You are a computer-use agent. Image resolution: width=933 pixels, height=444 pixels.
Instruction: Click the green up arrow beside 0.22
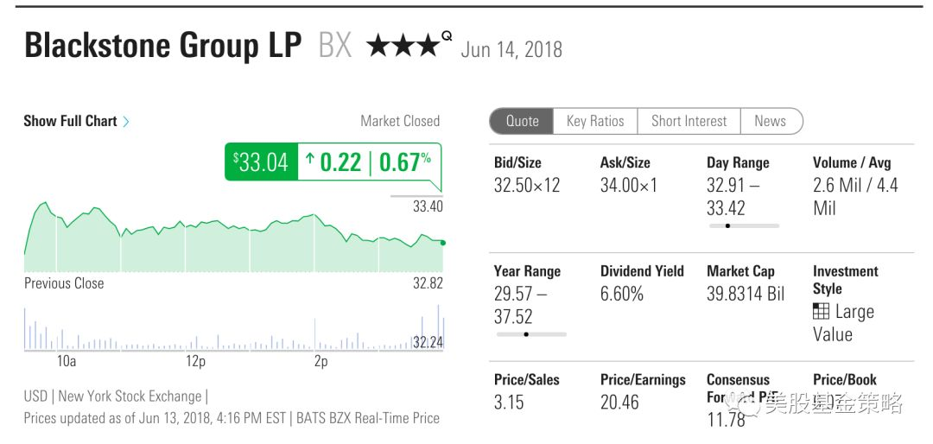coord(310,159)
